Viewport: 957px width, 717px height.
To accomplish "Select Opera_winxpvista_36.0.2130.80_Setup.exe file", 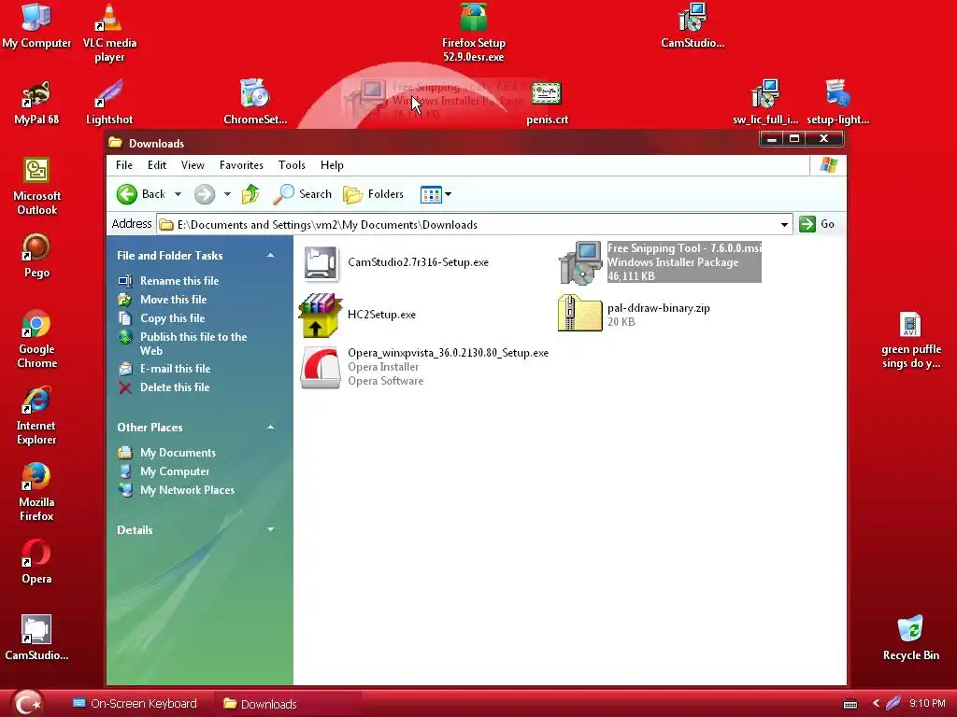I will click(x=424, y=367).
